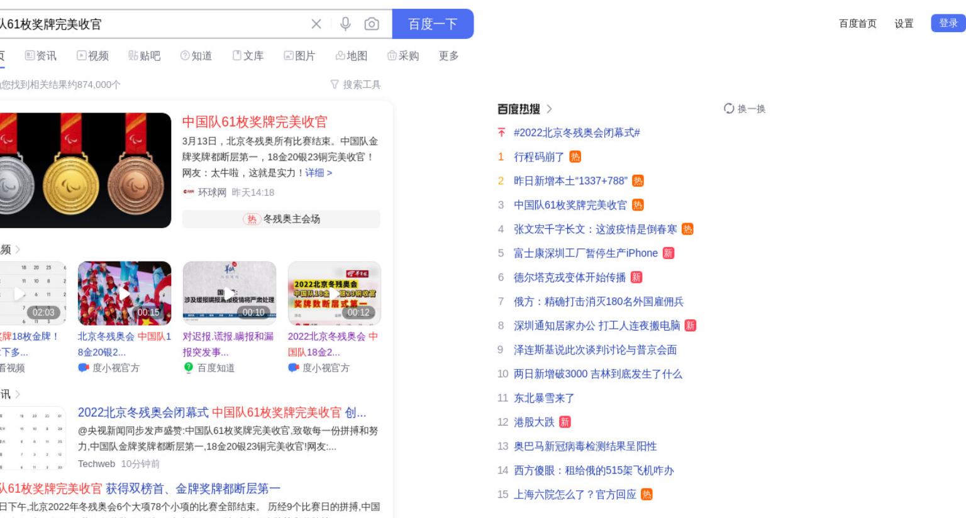Click the three medals thumbnail image
Image resolution: width=966 pixels, height=518 pixels.
point(86,170)
